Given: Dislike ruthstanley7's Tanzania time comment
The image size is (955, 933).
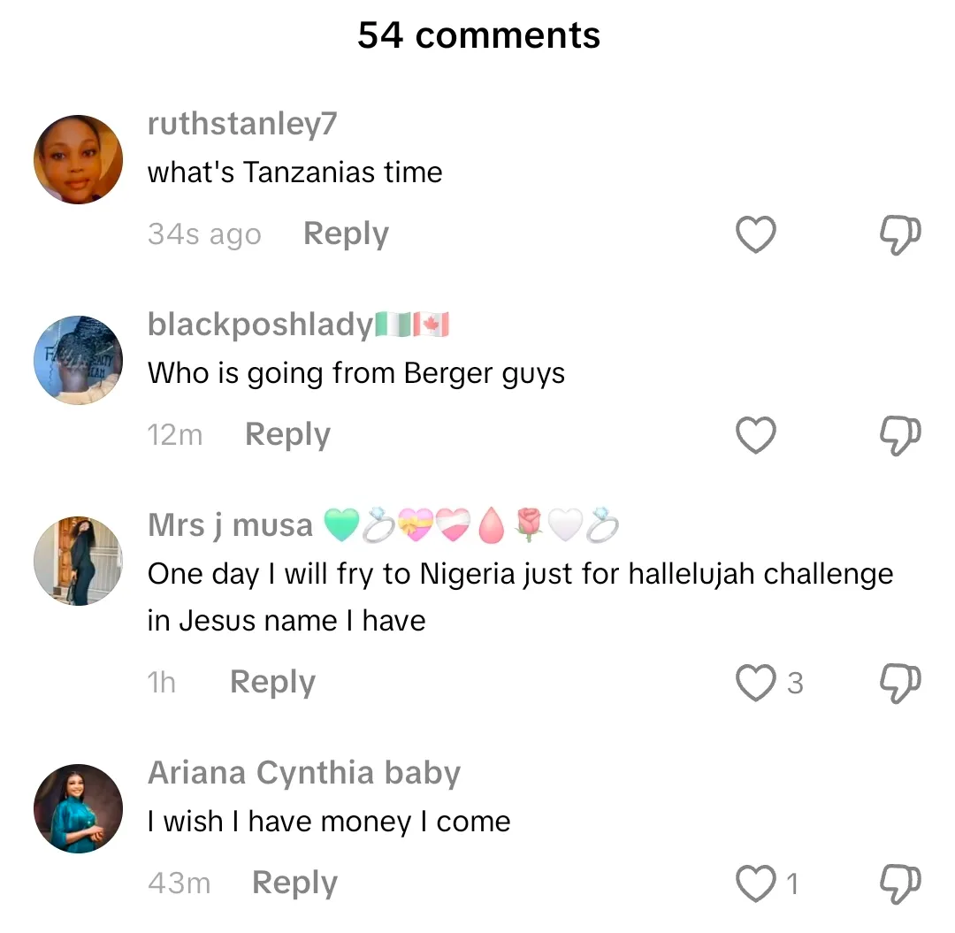Looking at the screenshot, I should point(899,233).
